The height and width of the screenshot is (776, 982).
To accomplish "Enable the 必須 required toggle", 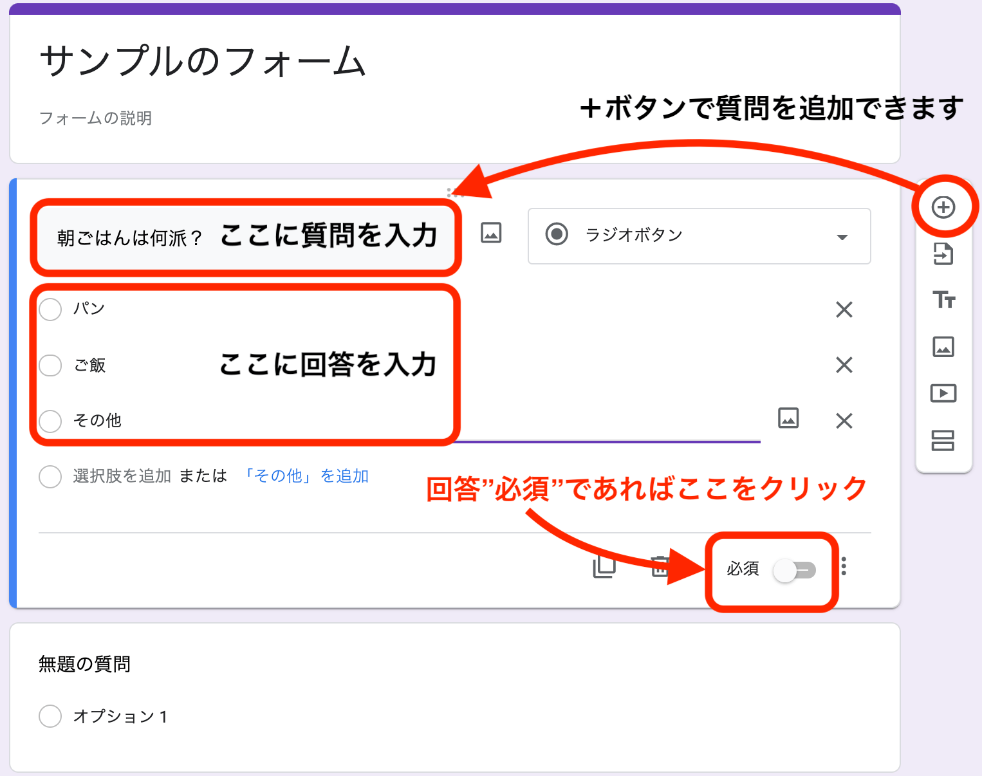I will [x=795, y=570].
